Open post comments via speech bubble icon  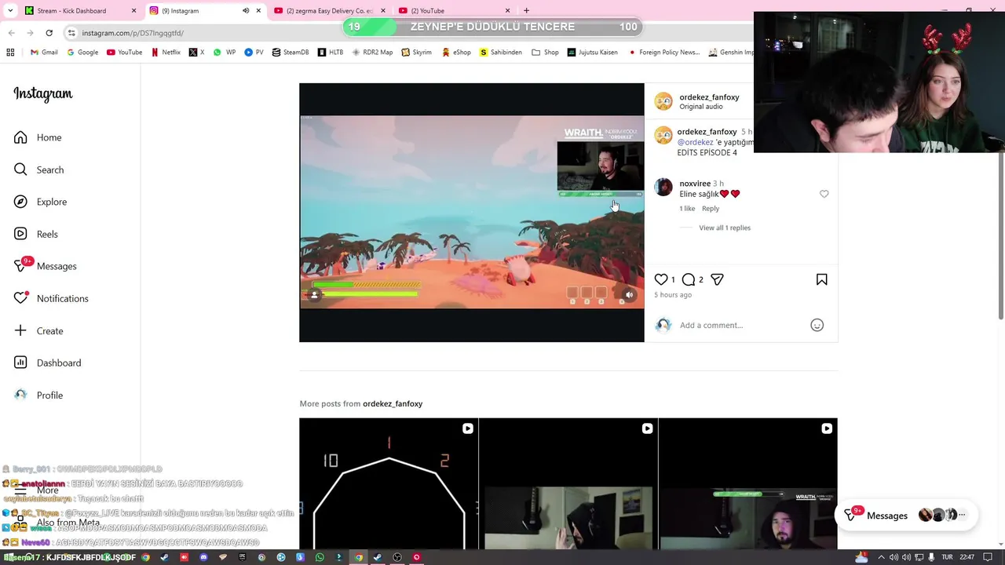[689, 279]
